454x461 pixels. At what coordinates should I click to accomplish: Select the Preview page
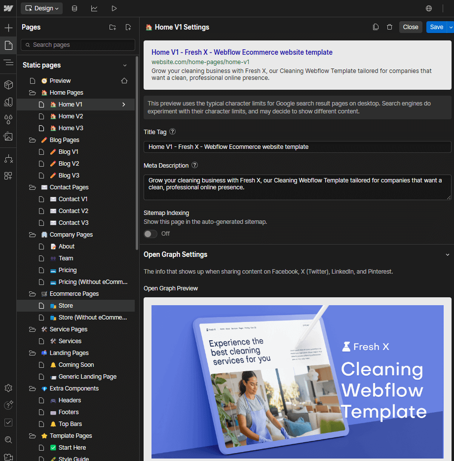(x=76, y=80)
